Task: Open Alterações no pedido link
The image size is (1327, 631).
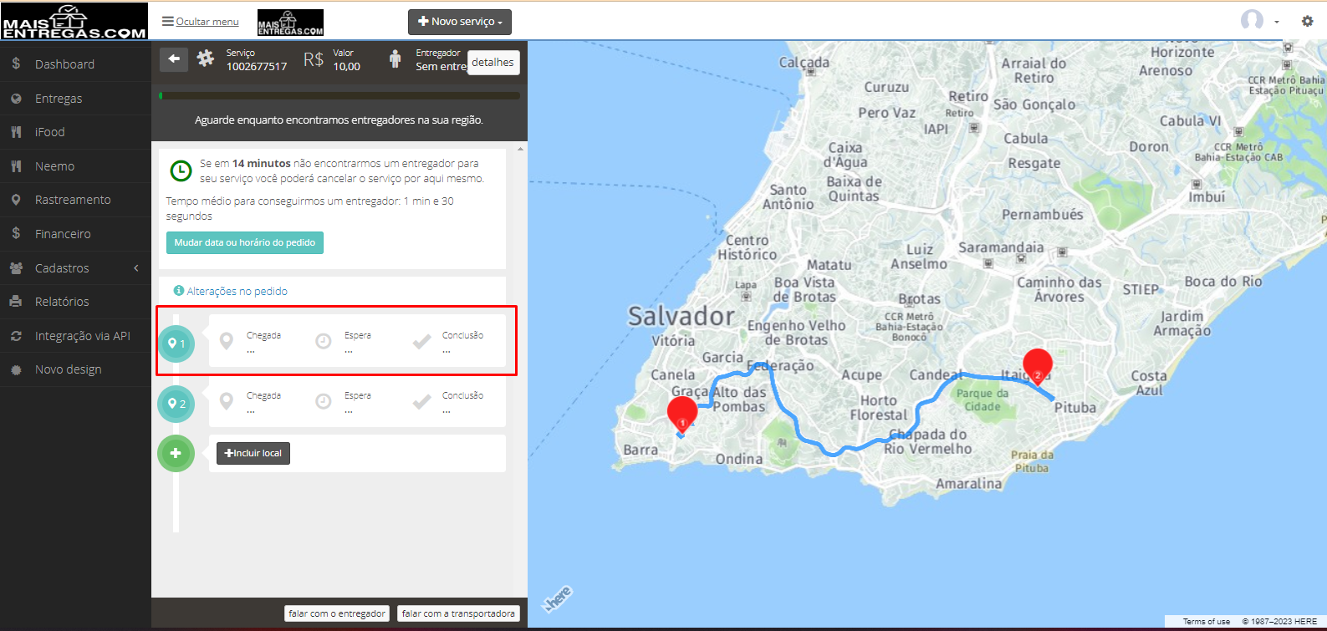Action: 237,291
